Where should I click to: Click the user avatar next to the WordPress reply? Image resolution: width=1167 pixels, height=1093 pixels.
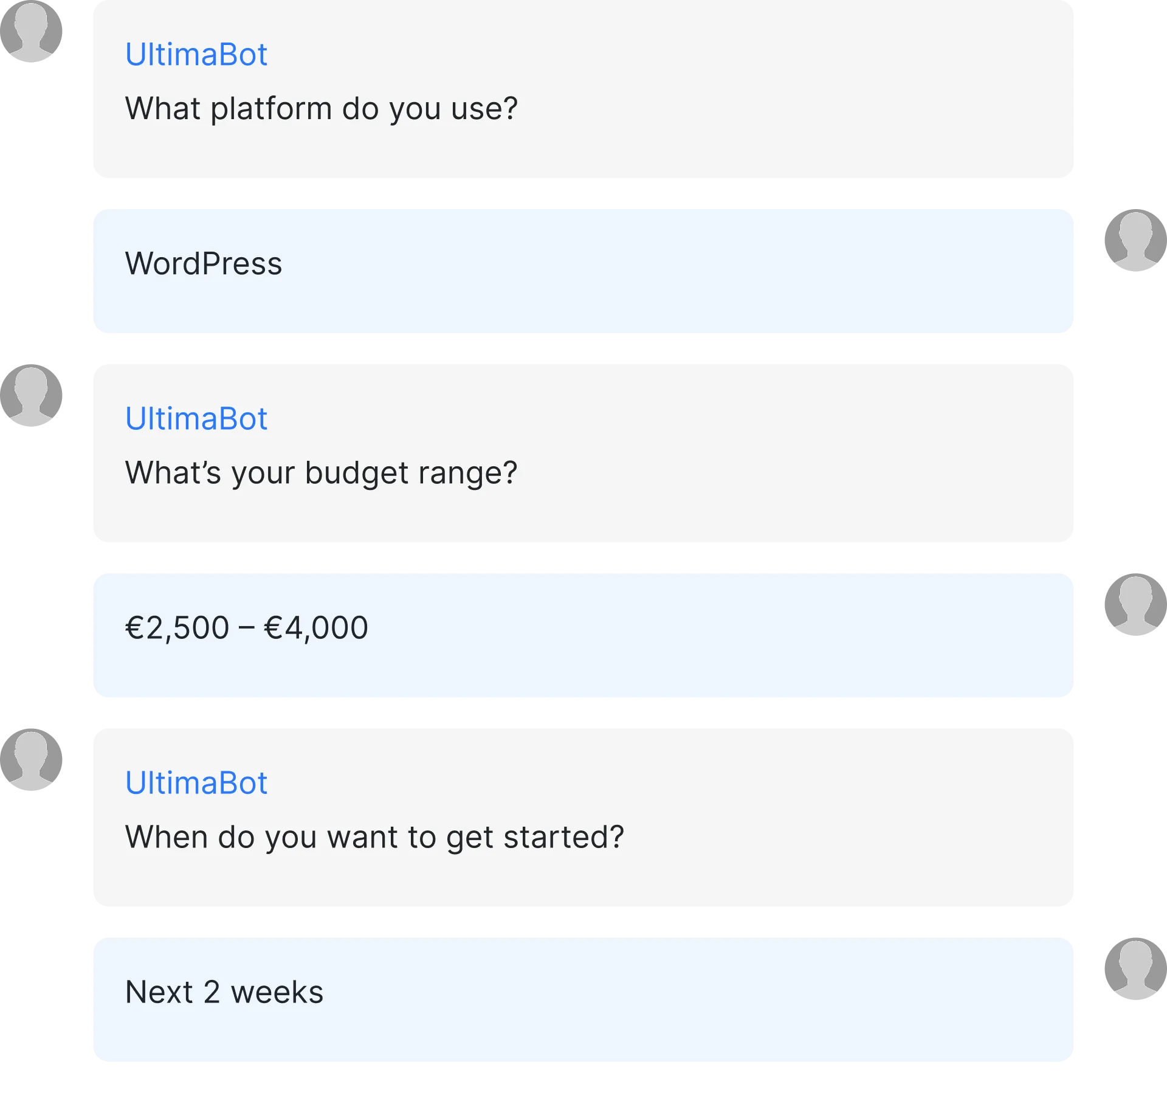tap(1134, 241)
